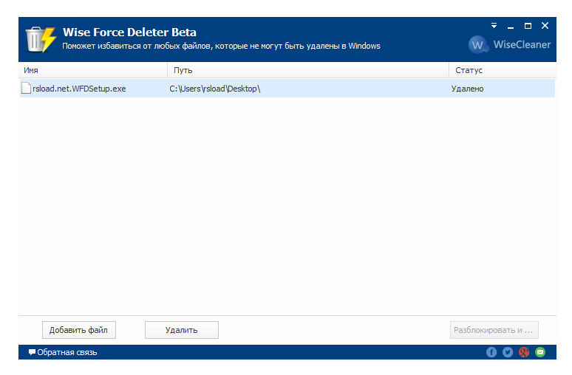The width and height of the screenshot is (572, 375).
Task: Click the WiseCleaner logo
Action: click(x=510, y=45)
